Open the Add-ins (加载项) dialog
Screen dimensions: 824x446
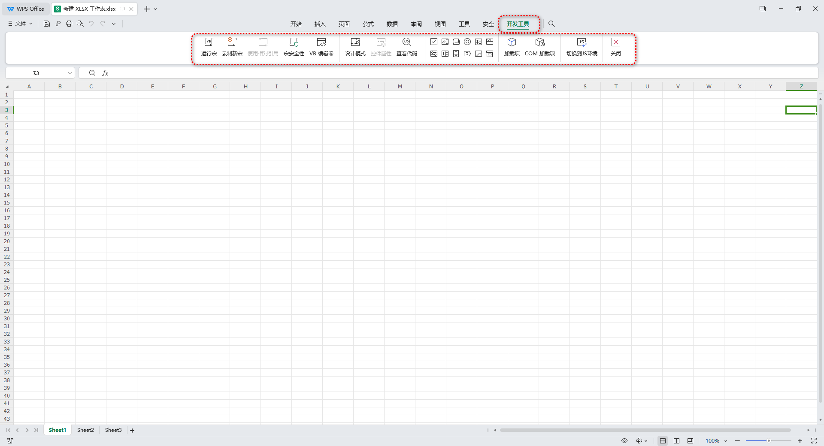point(512,46)
